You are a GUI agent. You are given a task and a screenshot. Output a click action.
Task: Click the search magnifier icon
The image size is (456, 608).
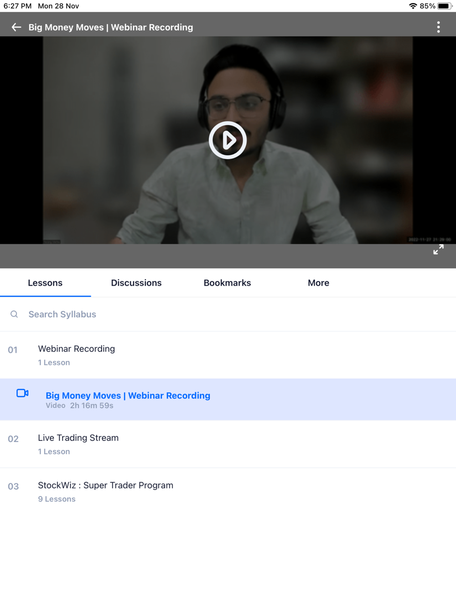point(14,314)
